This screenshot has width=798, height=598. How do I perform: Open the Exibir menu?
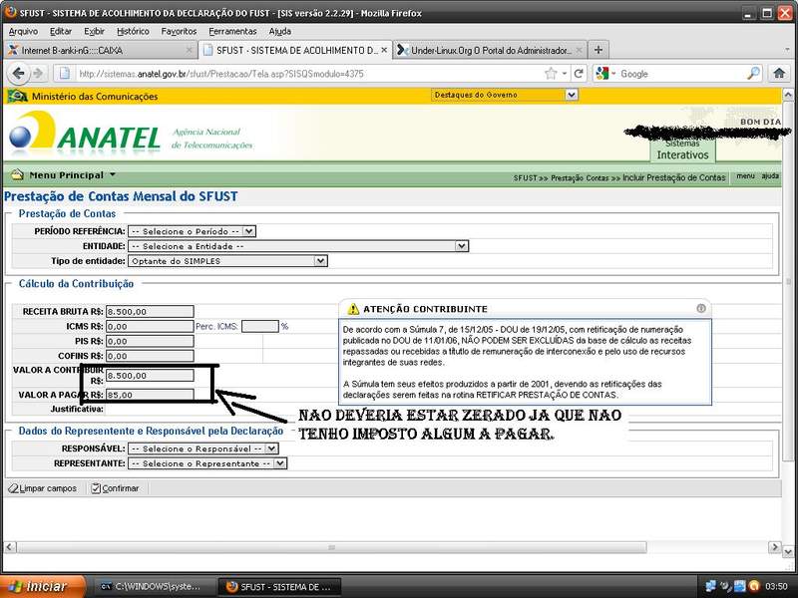[x=94, y=31]
